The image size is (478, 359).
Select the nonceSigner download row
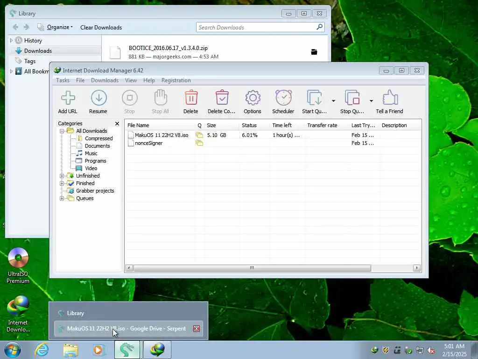point(273,143)
